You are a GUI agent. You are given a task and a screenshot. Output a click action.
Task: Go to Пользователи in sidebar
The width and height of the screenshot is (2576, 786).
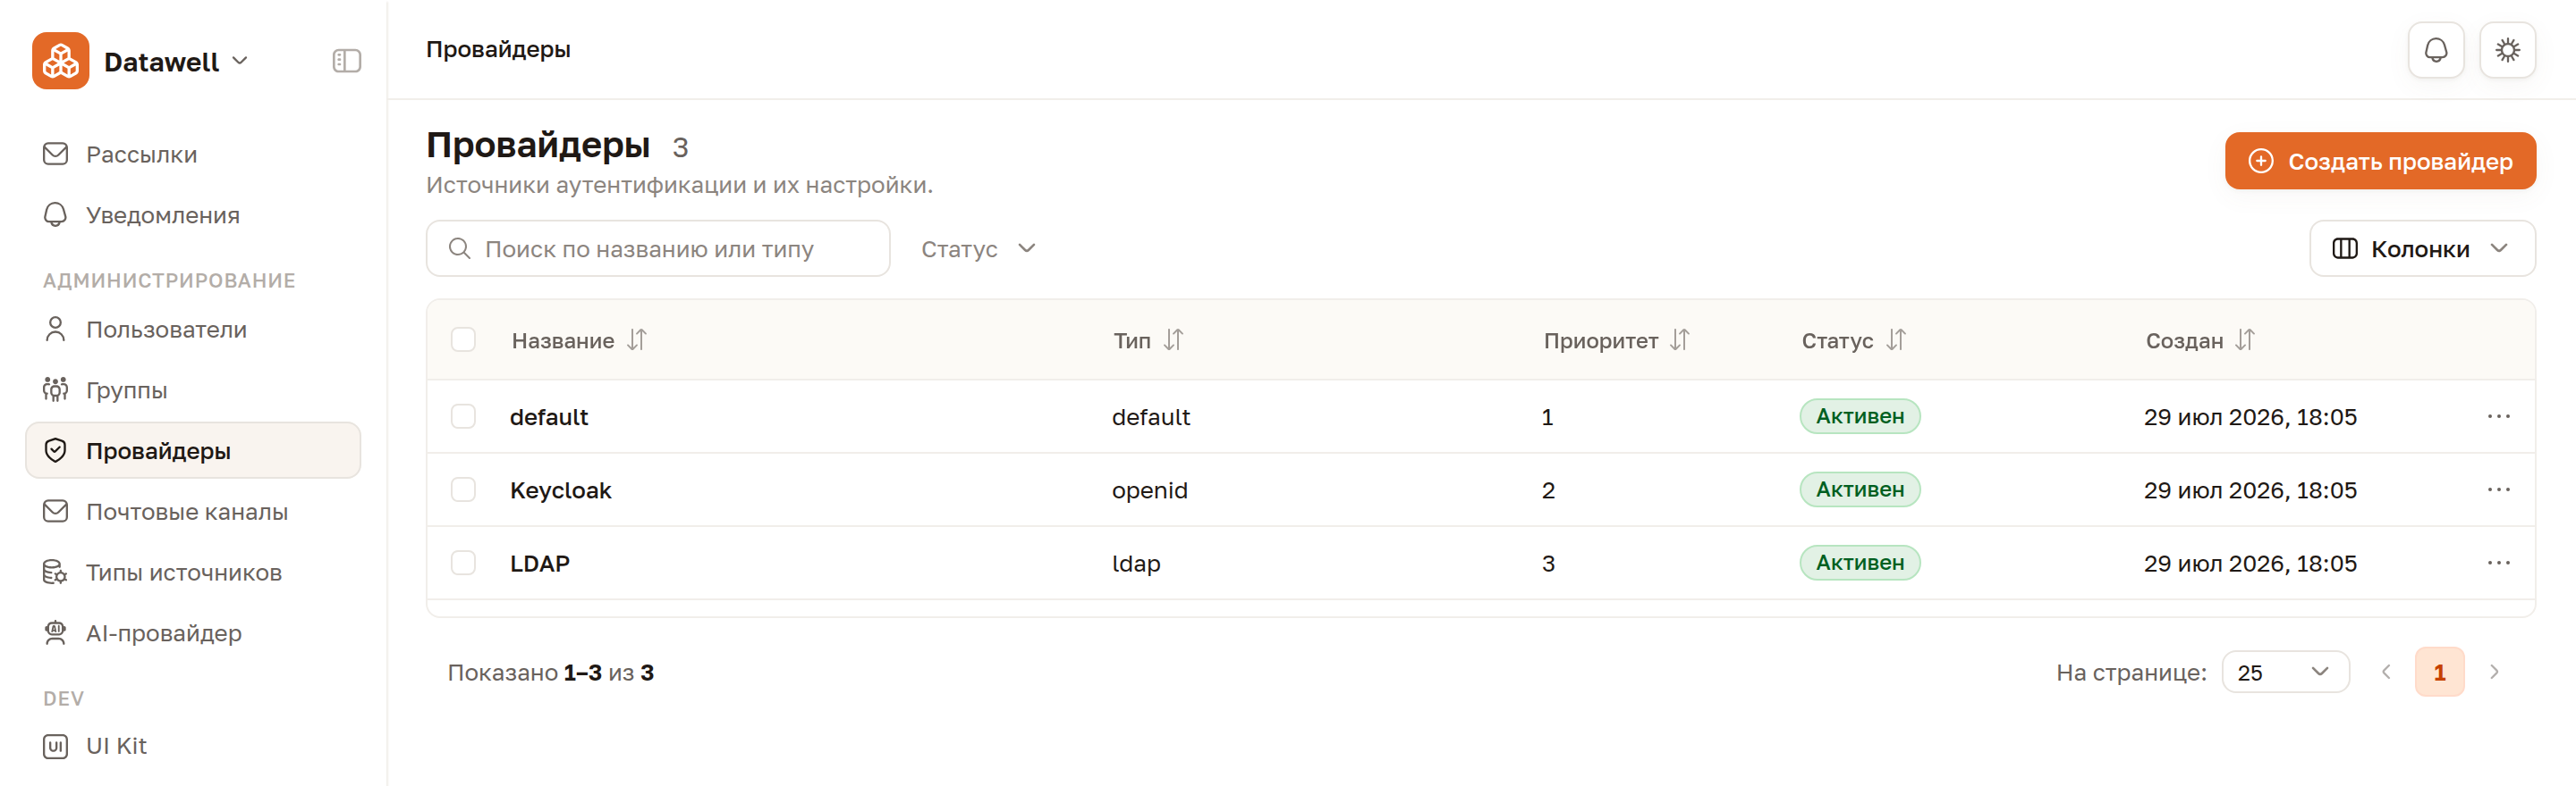click(x=193, y=330)
